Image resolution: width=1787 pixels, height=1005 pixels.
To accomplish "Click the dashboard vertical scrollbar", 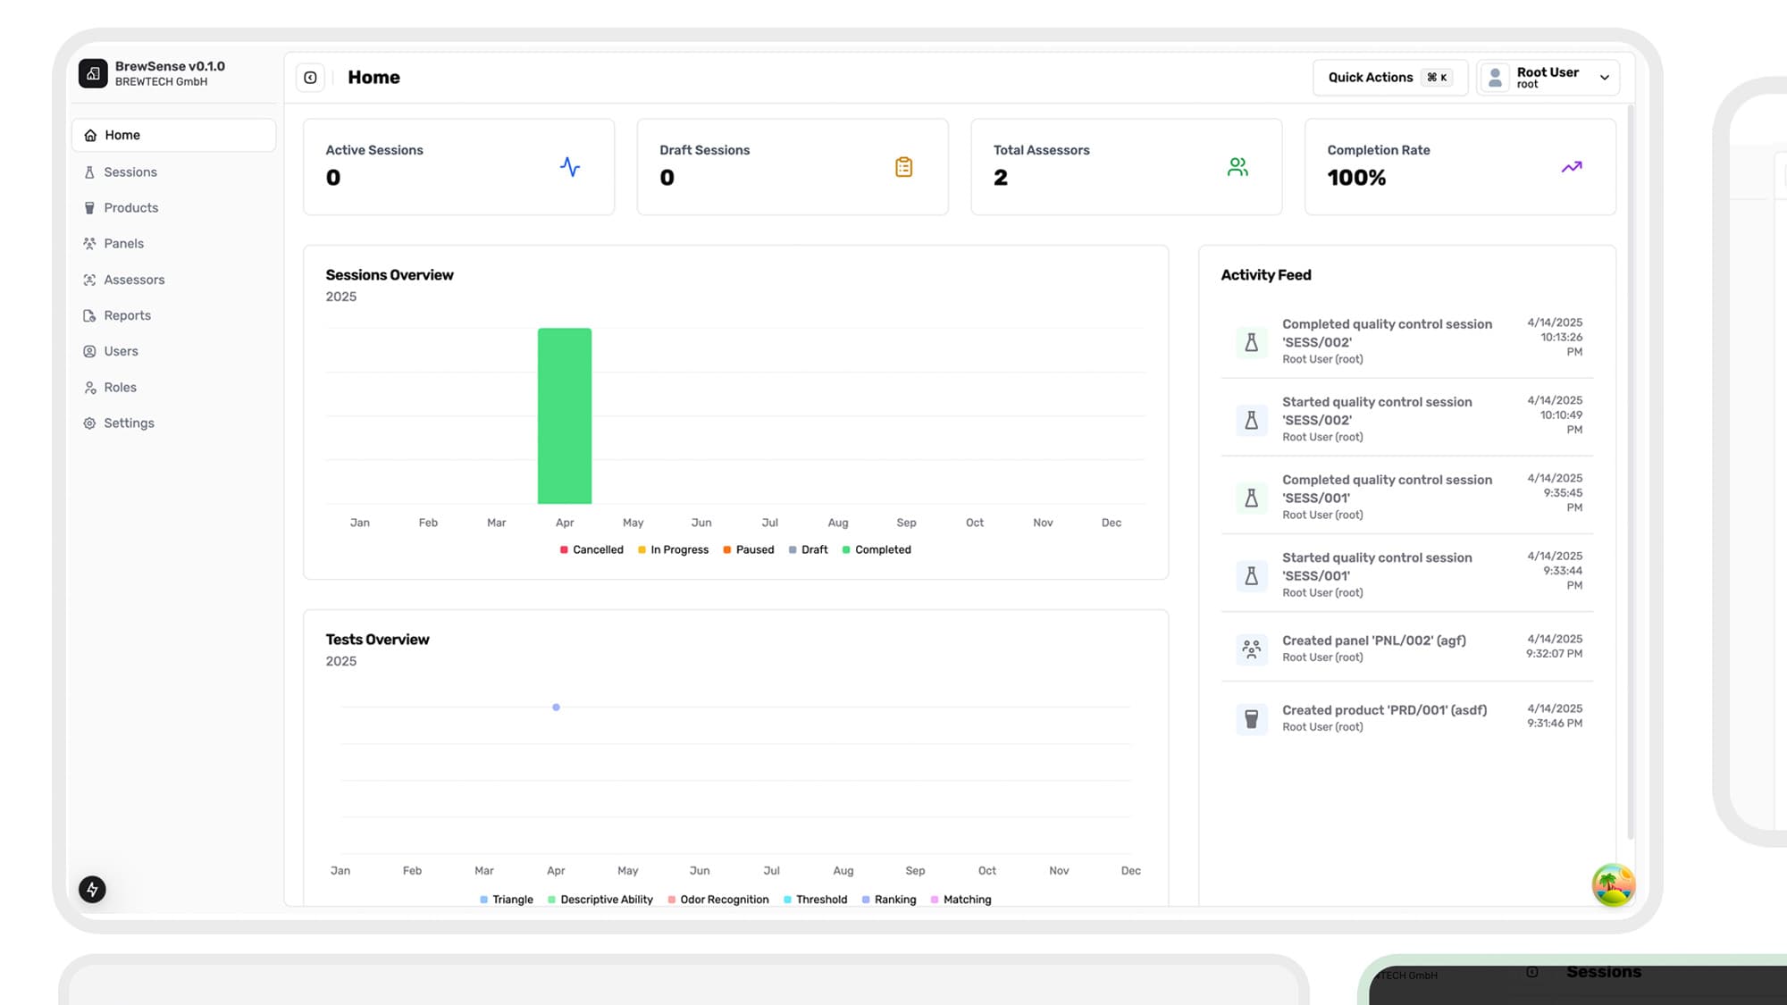I will pyautogui.click(x=1630, y=473).
